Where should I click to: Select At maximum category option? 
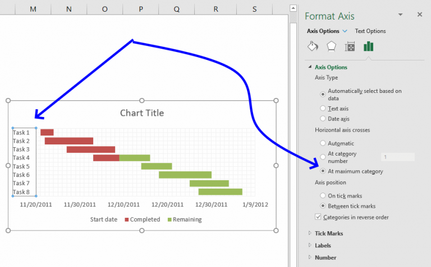coord(323,171)
